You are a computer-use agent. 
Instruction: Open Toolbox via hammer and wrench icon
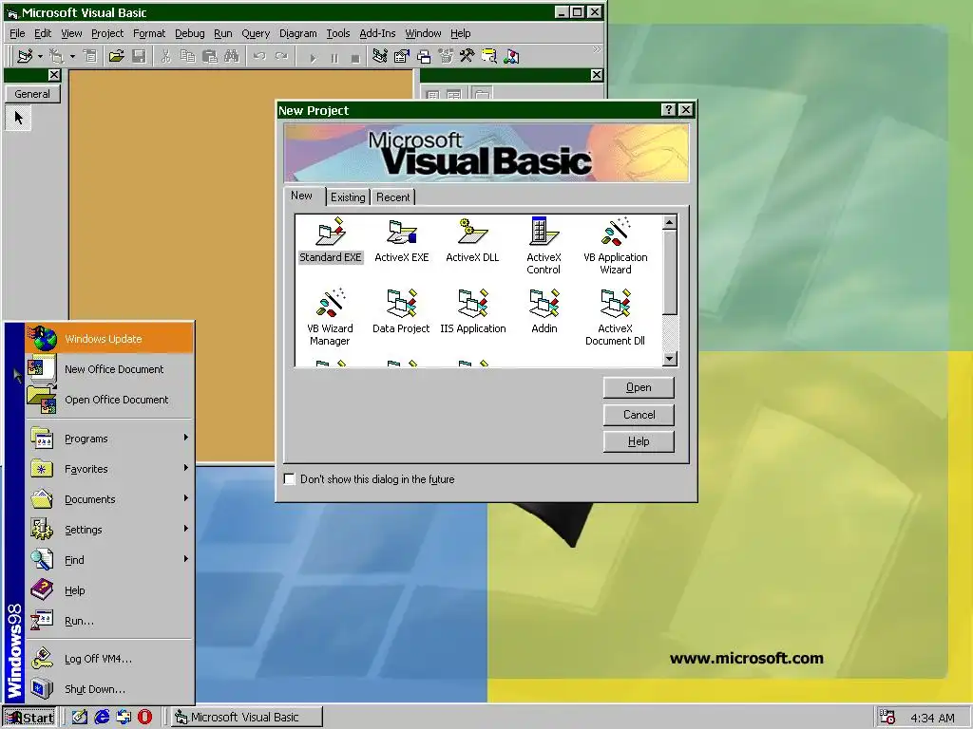point(467,56)
